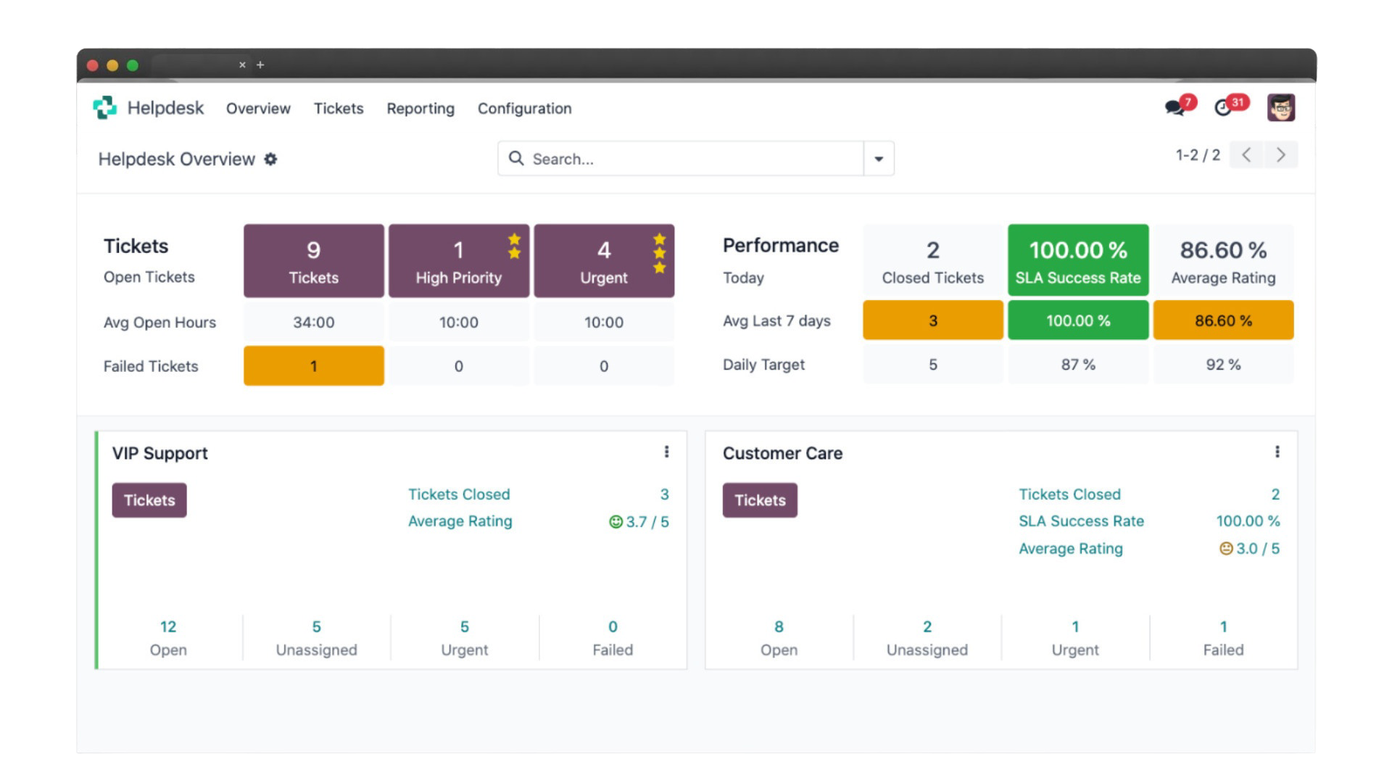
Task: Click the green 100.00 % Avg Last 7 days cell
Action: pos(1078,320)
